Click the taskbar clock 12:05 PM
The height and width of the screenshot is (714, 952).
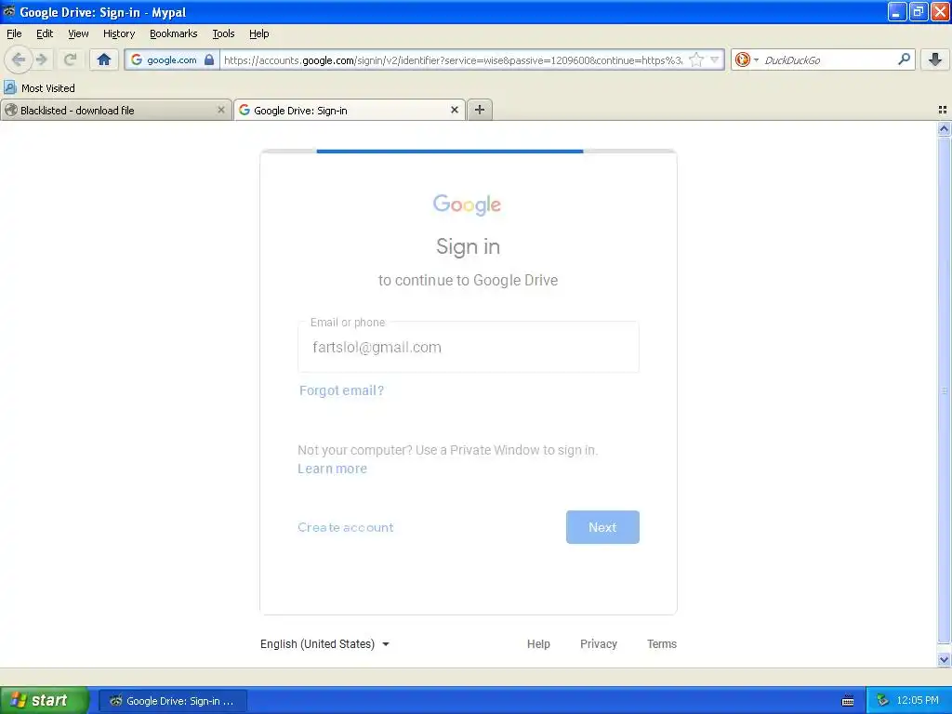pos(918,701)
